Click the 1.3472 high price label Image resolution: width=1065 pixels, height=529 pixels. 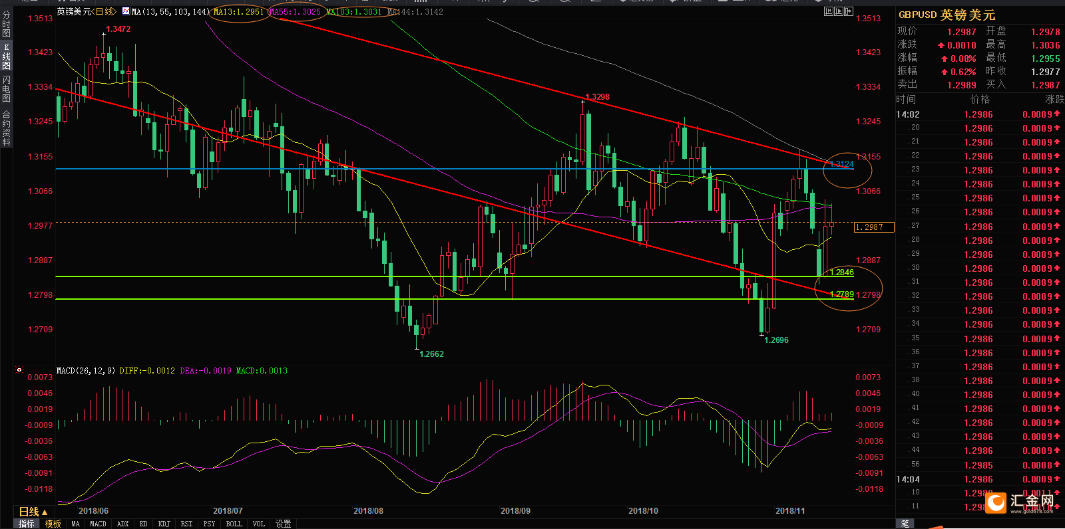[118, 29]
